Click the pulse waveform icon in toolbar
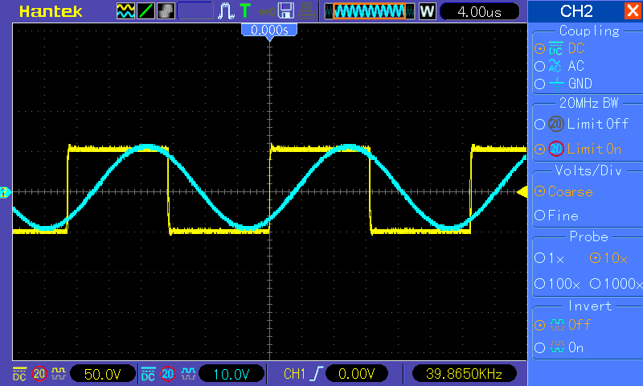The height and width of the screenshot is (386, 643). click(225, 11)
